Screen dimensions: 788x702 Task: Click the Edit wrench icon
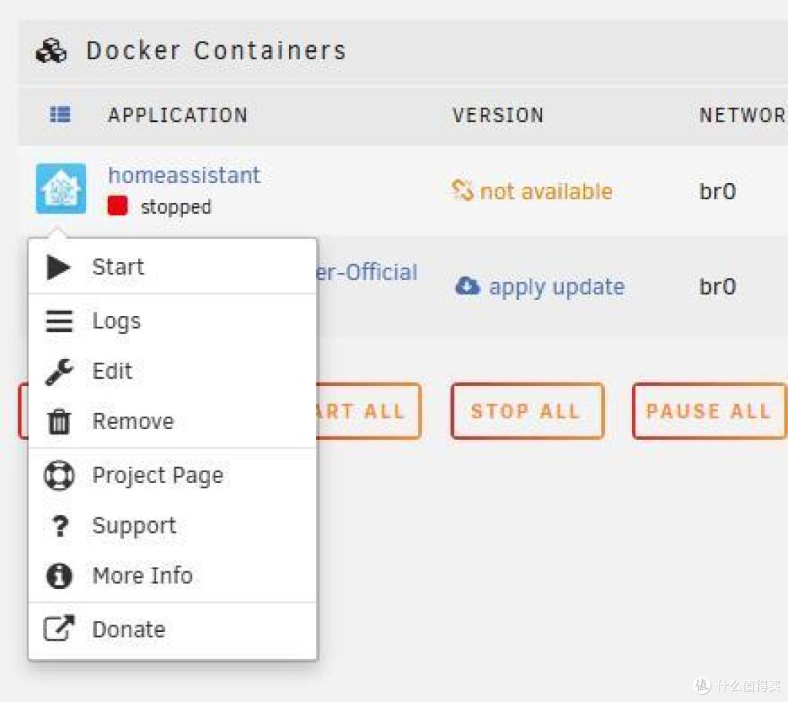tap(59, 371)
